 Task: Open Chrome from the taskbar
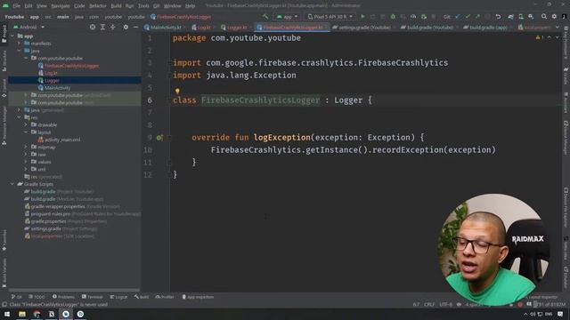tap(37, 314)
